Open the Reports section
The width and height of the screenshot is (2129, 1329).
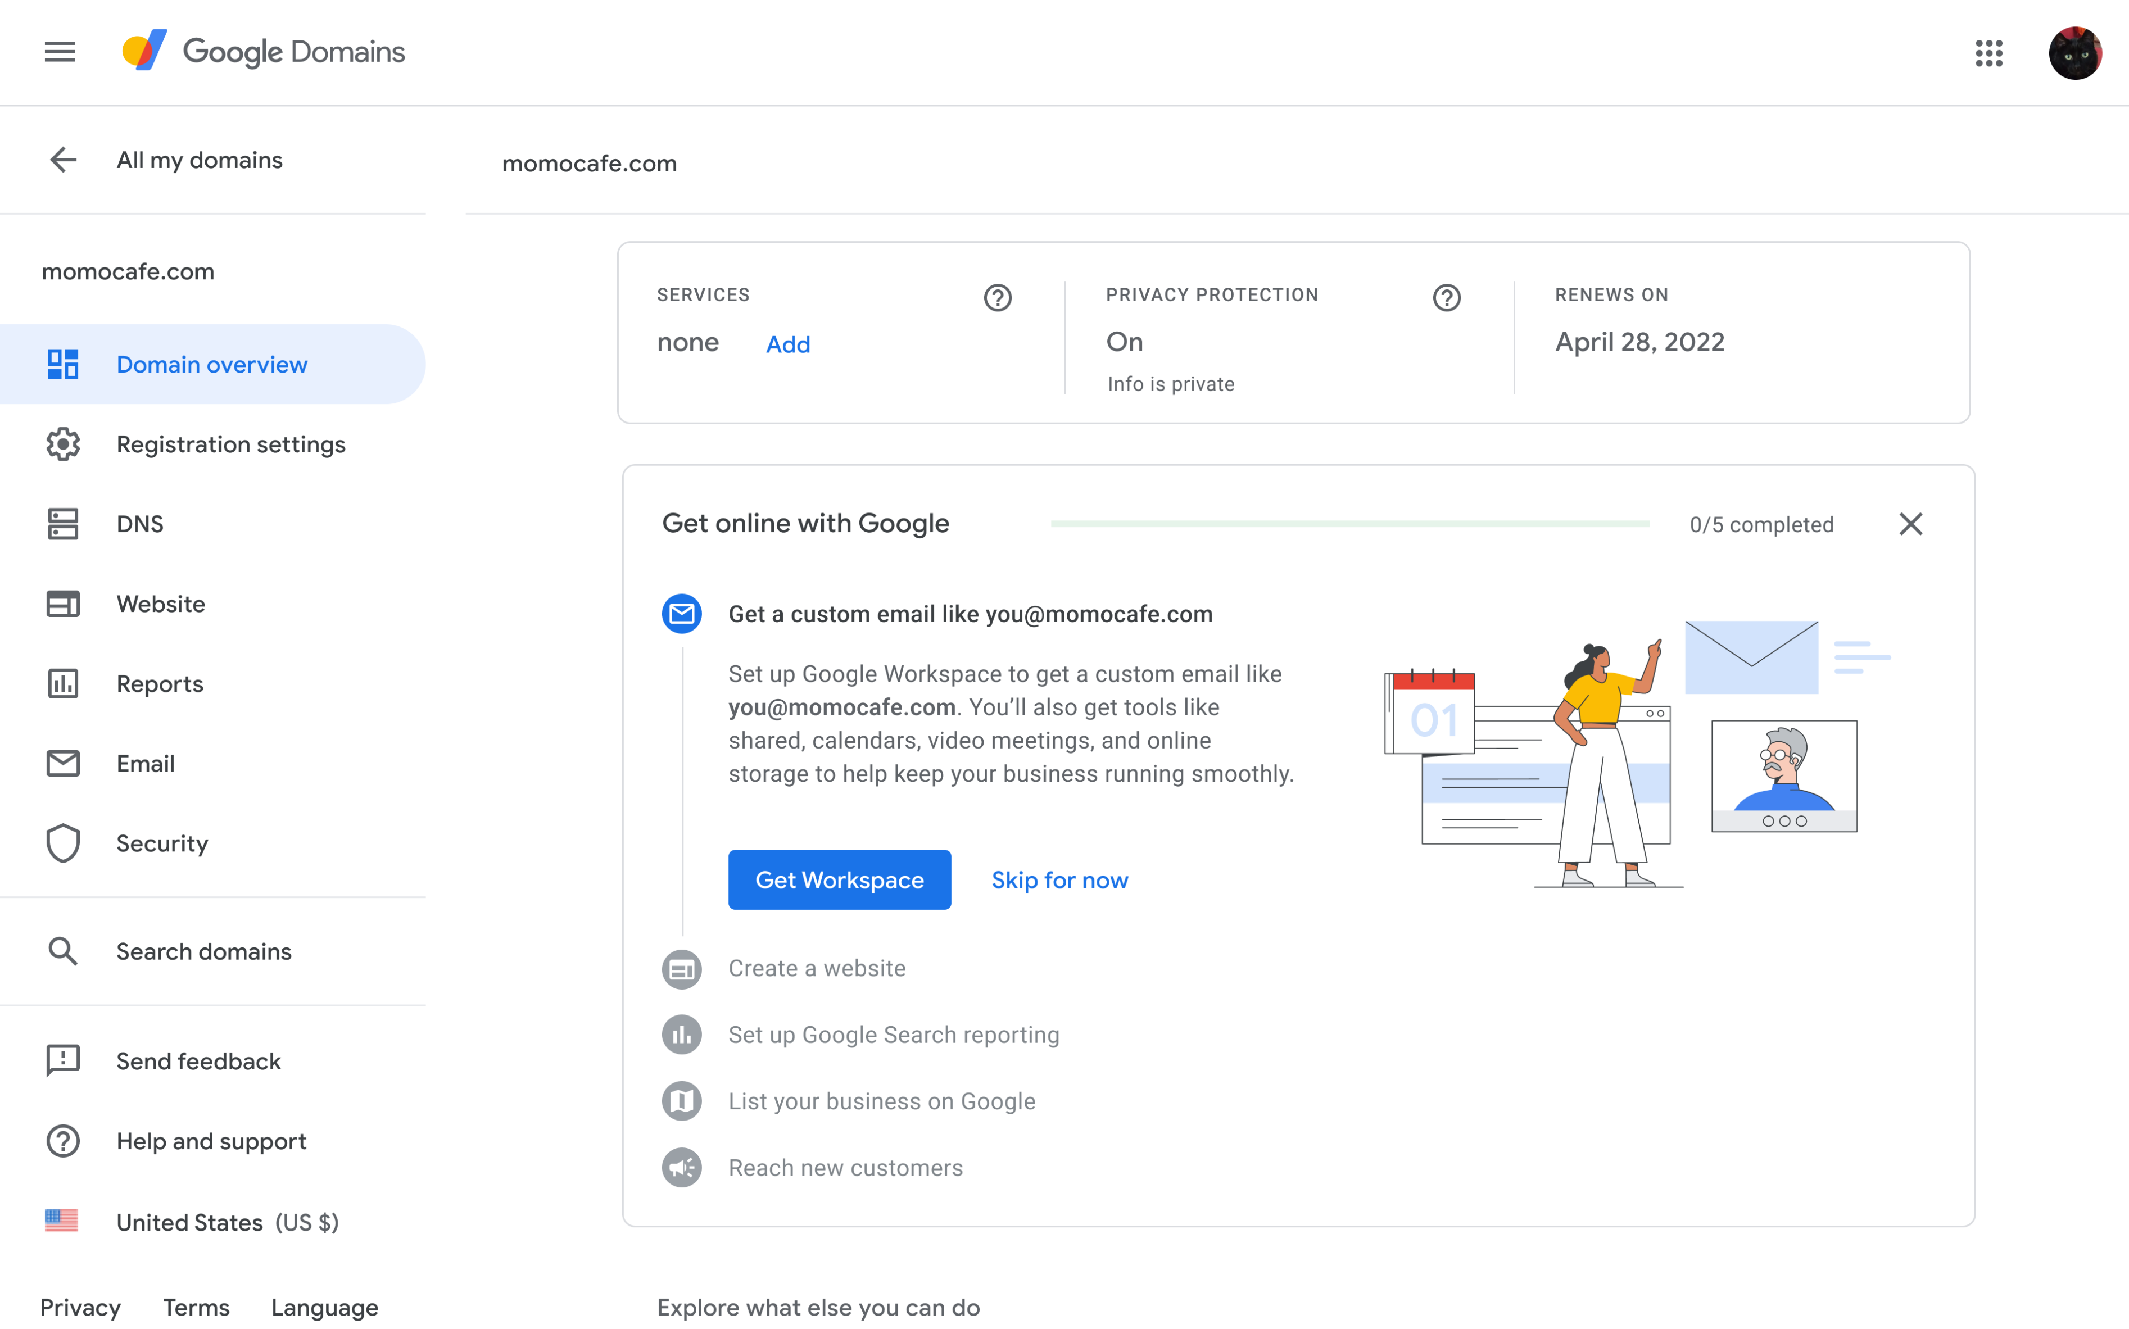point(160,684)
